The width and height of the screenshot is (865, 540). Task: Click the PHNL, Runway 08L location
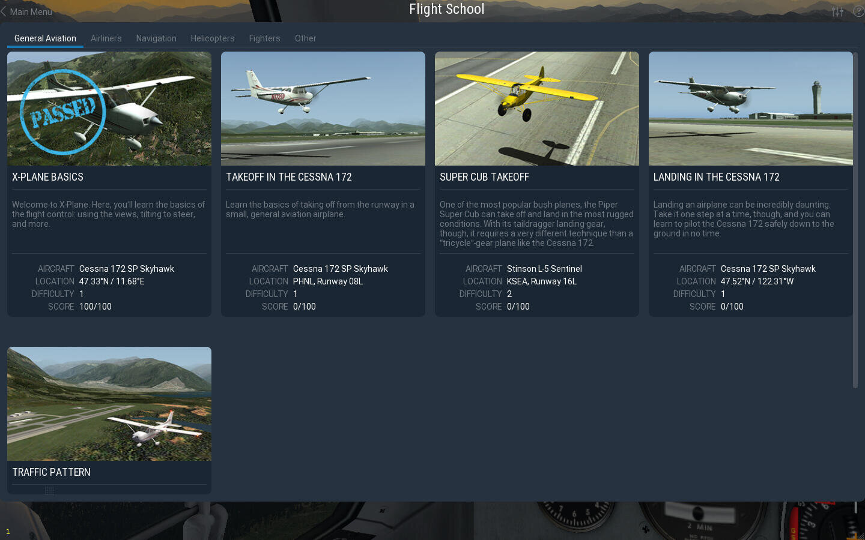[328, 281]
